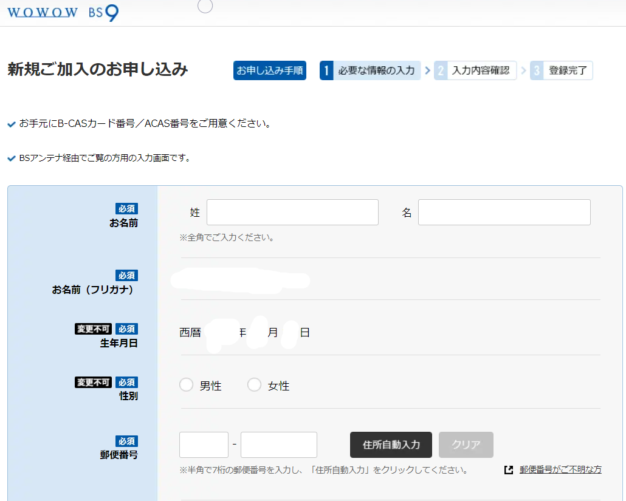This screenshot has width=626, height=501.
Task: Click the step number 3 badge
Action: (537, 70)
